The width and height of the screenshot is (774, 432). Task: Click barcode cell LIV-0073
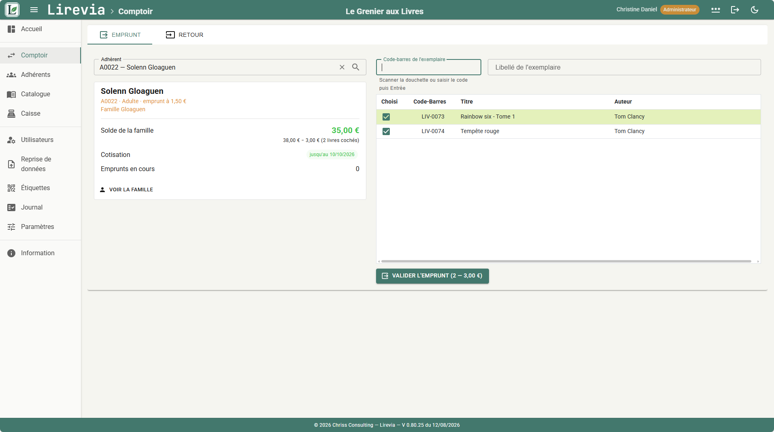[433, 117]
